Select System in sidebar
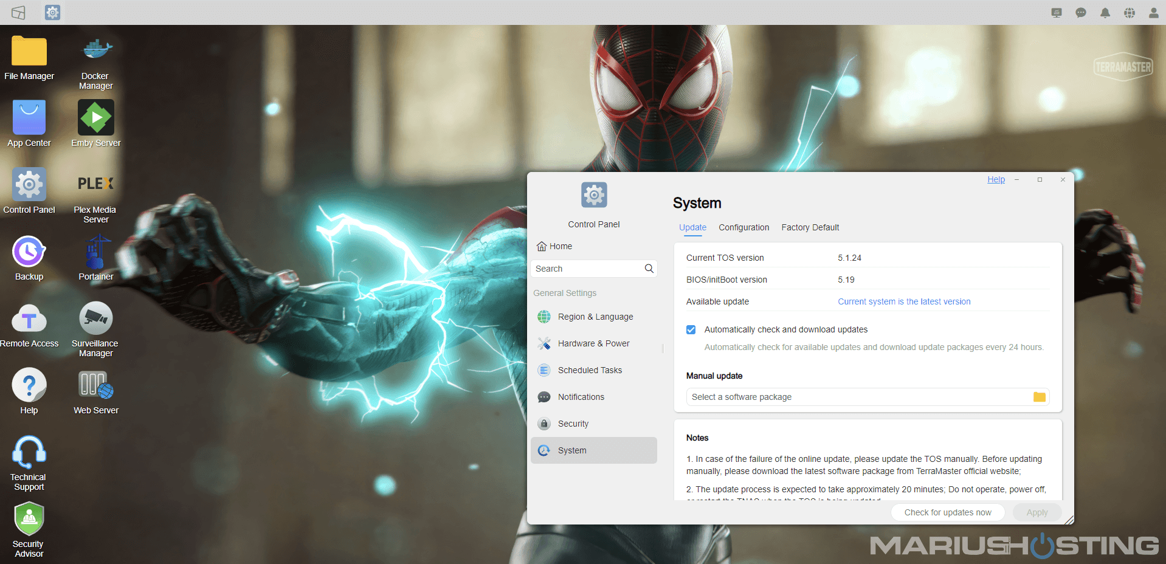The image size is (1166, 564). pos(594,450)
